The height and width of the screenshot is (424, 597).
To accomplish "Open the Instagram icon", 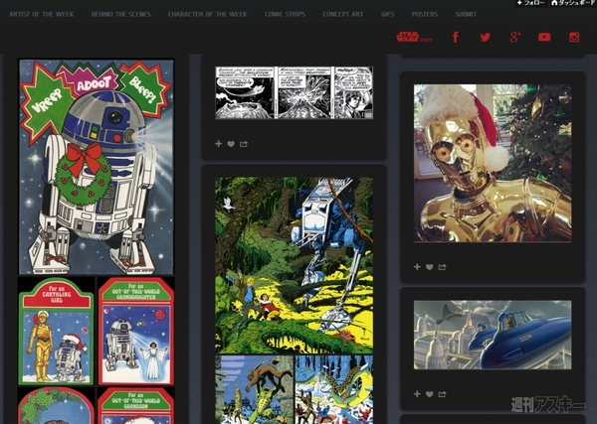I will coord(574,37).
